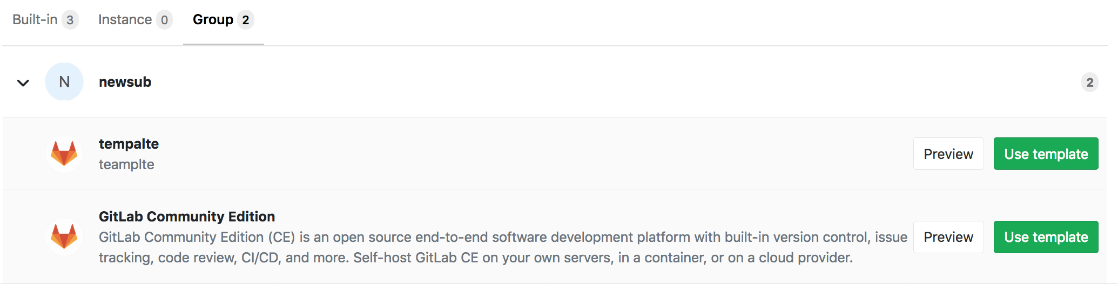Click the GitLab Community Edition description paragraph
This screenshot has width=1118, height=292.
[x=475, y=247]
